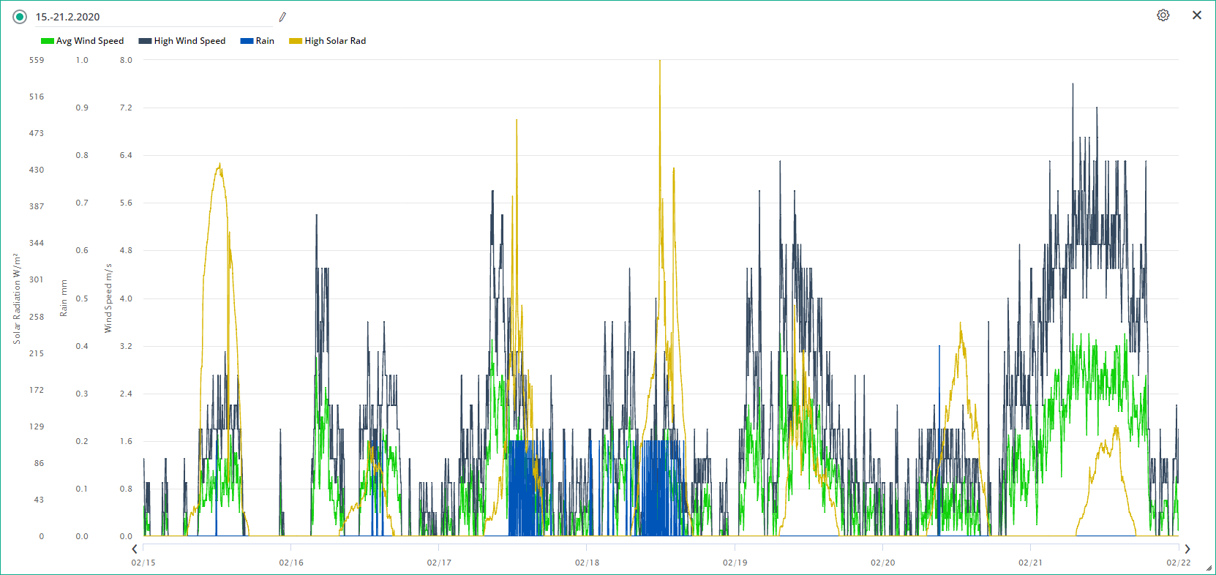The width and height of the screenshot is (1216, 575).
Task: Toggle the Rain series legend label
Action: pyautogui.click(x=265, y=41)
